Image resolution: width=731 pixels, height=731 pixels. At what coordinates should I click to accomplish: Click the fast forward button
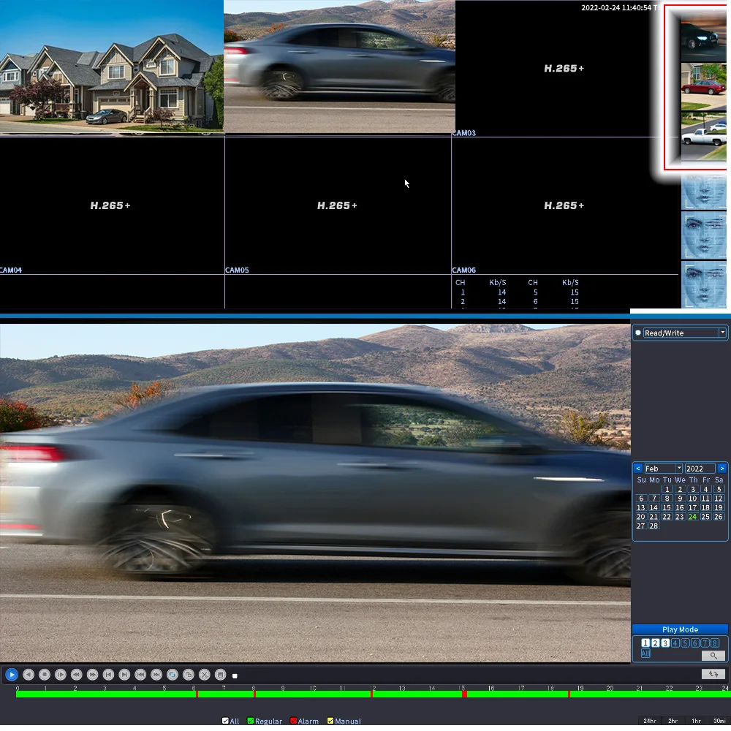pos(92,675)
